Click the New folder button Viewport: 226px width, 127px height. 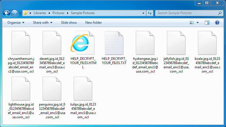pos(94,23)
